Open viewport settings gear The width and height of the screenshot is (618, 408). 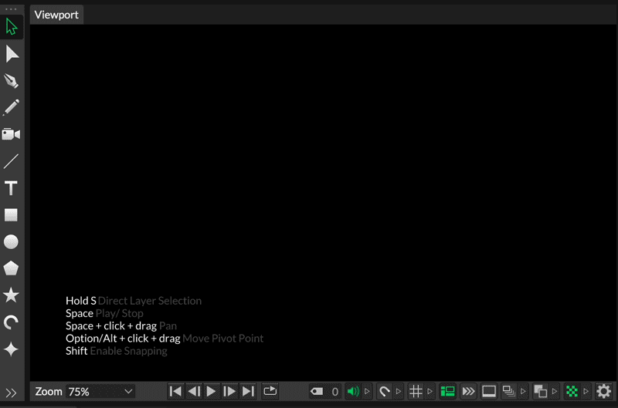coord(603,392)
